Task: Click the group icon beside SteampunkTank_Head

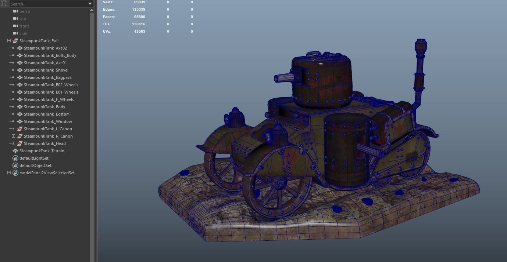Action: [20, 143]
